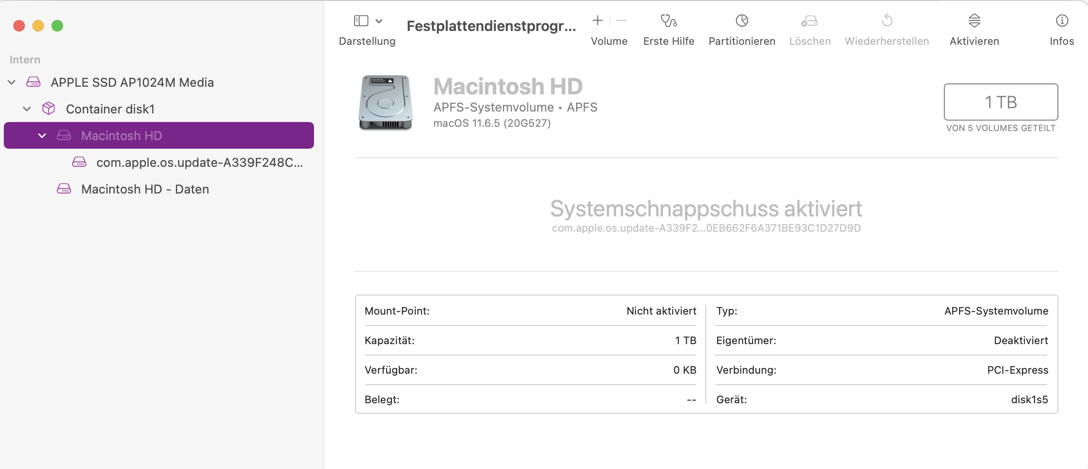Click the Löschen erase icon
This screenshot has width=1088, height=469.
click(x=809, y=21)
